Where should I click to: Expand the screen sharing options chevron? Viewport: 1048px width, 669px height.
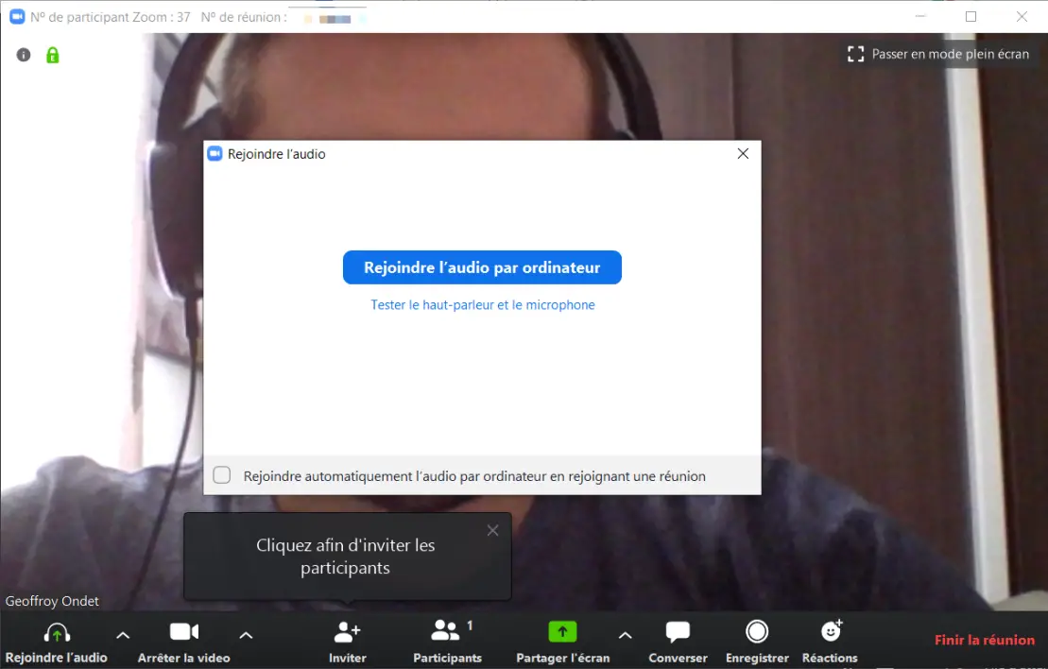(625, 636)
